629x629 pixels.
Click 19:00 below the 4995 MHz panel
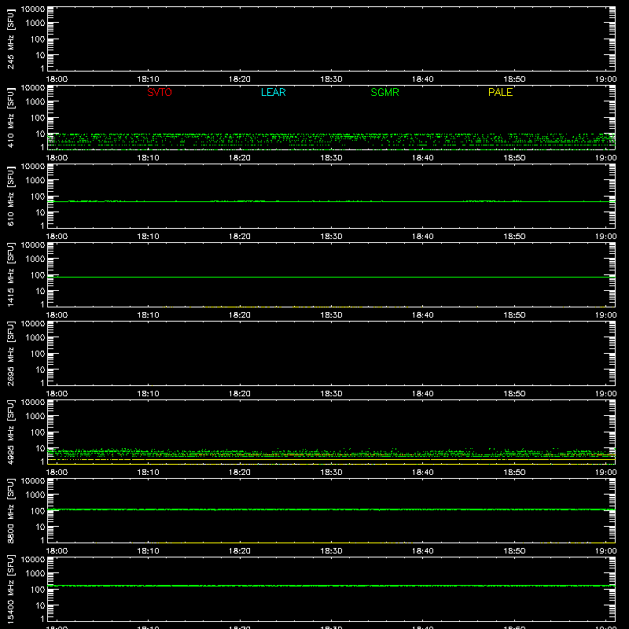[x=605, y=473]
